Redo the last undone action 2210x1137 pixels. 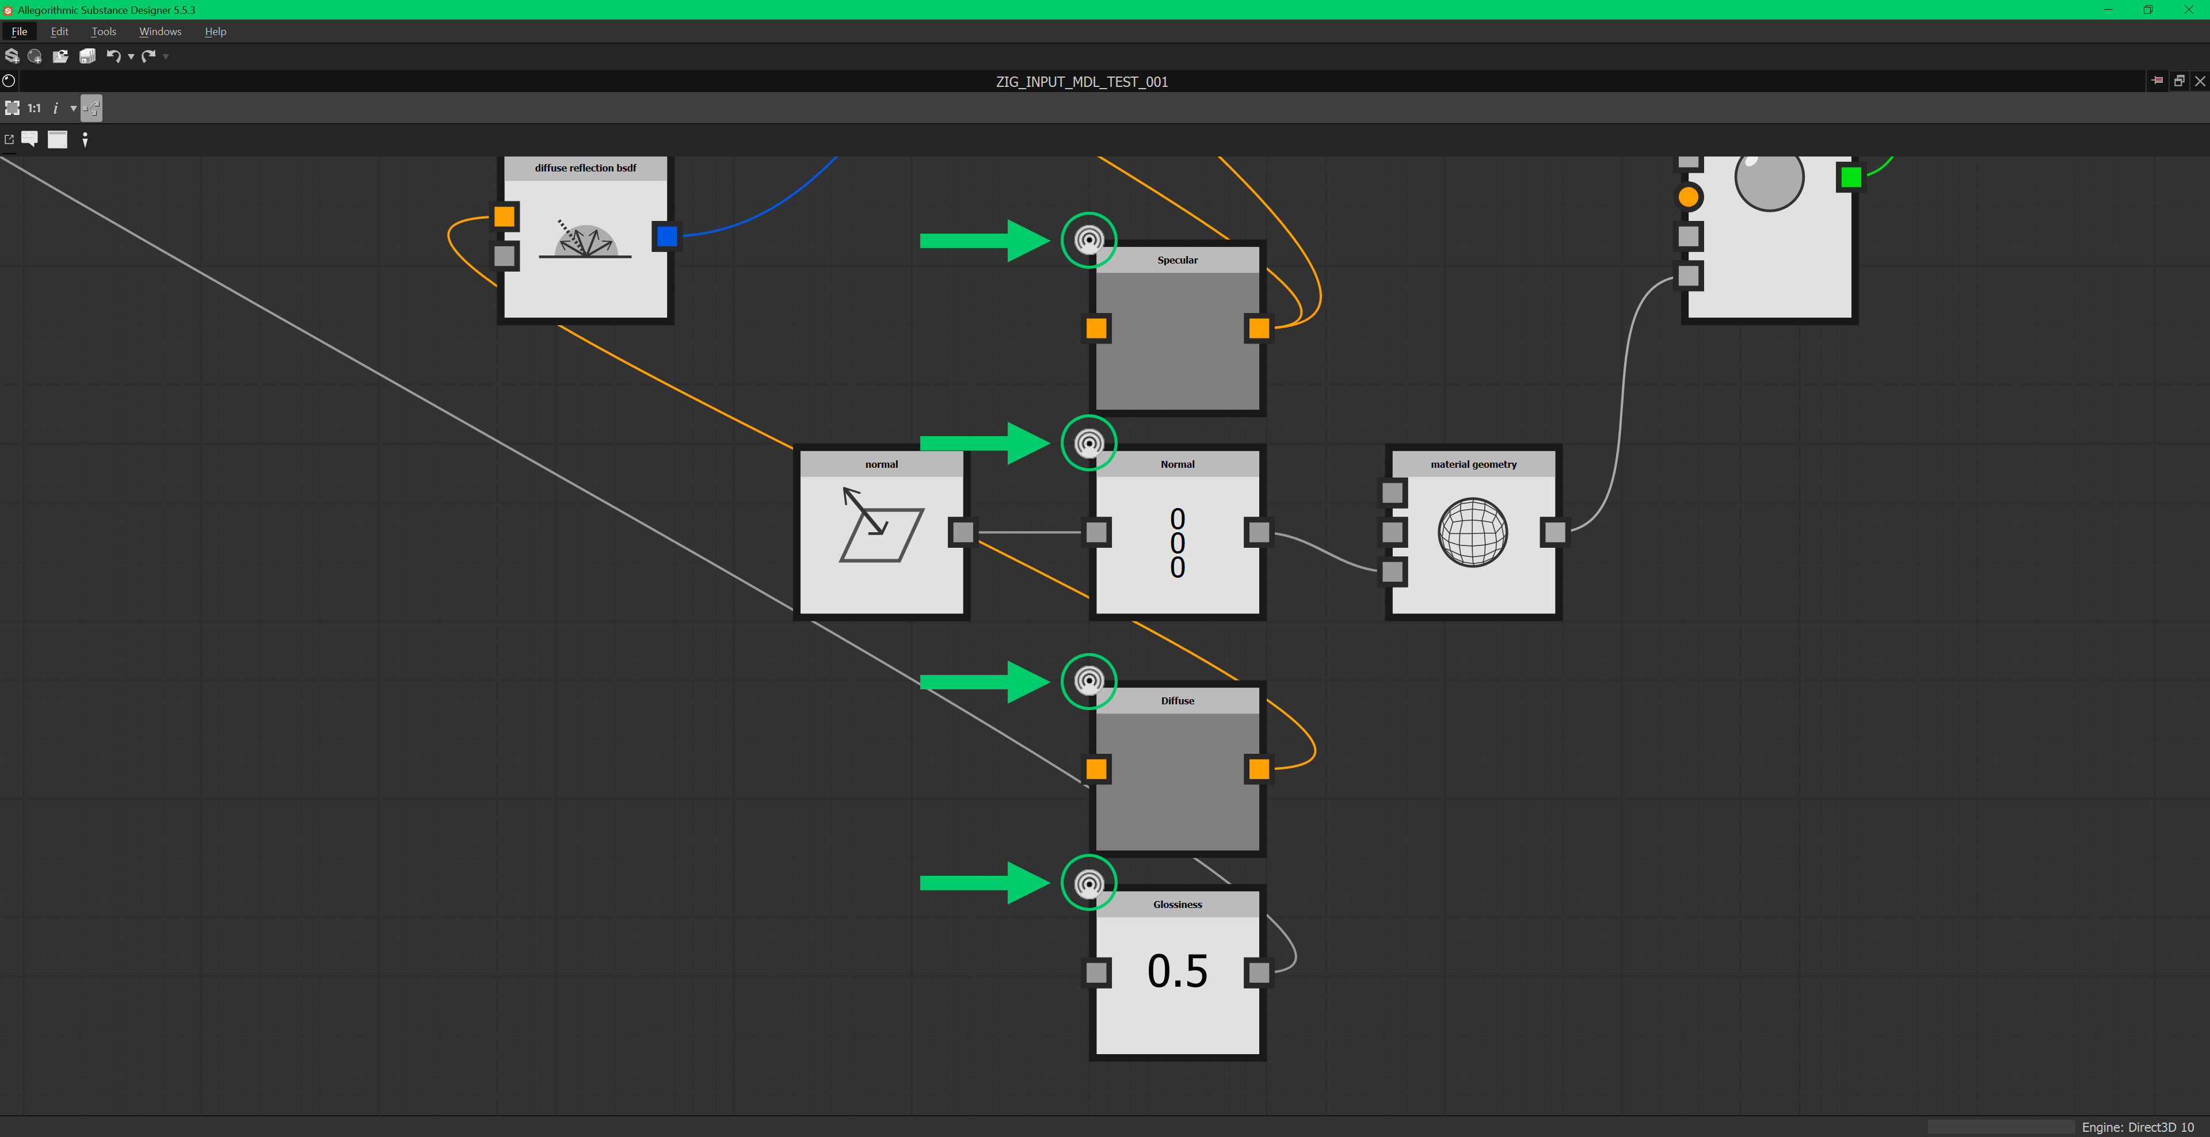(x=148, y=56)
